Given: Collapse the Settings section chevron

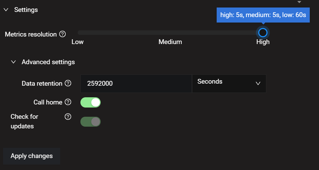Looking at the screenshot, I should (6, 10).
